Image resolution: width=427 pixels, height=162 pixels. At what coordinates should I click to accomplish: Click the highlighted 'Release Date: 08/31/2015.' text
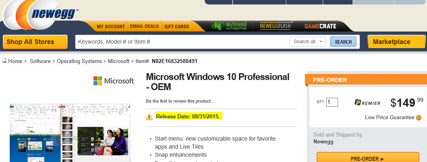pos(188,116)
